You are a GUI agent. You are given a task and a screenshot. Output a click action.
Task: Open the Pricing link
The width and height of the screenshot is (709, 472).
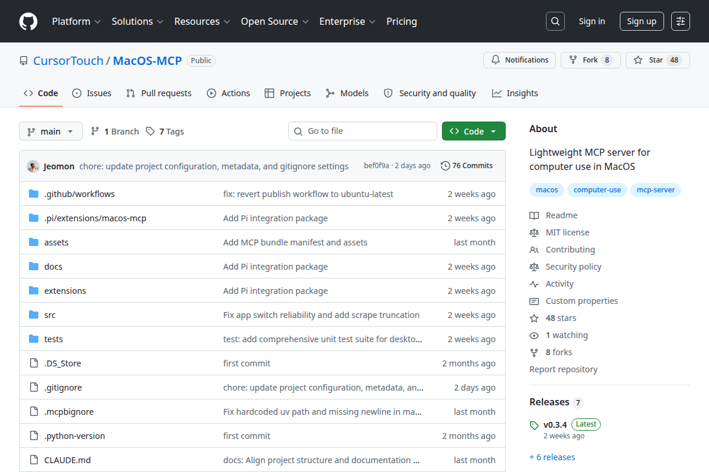pos(402,21)
